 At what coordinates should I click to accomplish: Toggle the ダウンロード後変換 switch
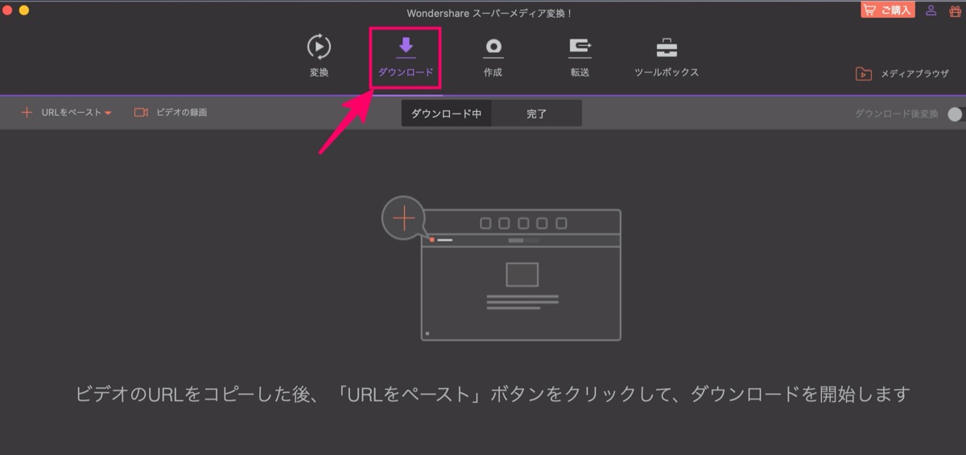coord(956,114)
